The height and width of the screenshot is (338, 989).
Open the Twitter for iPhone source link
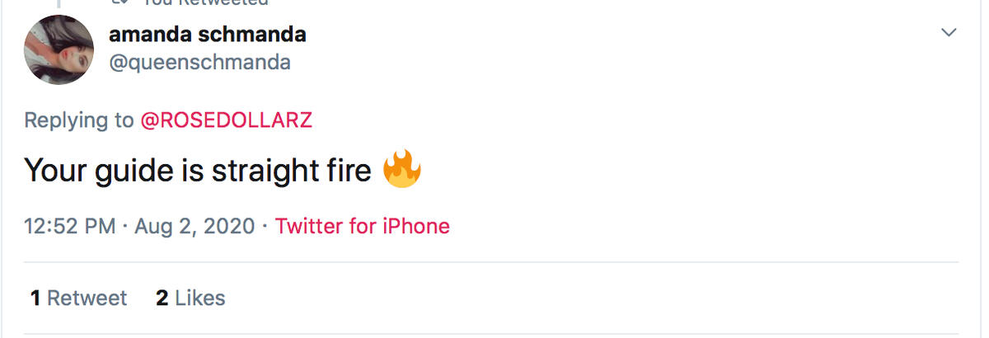pos(363,226)
